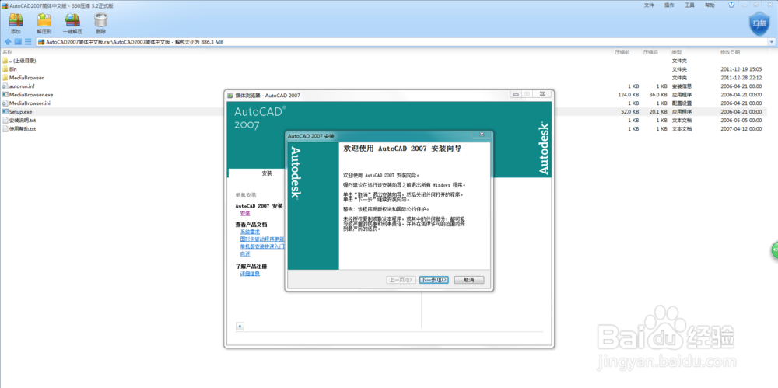Select the 'MediaBrowser.ini' file name
This screenshot has width=778, height=388.
[30, 103]
